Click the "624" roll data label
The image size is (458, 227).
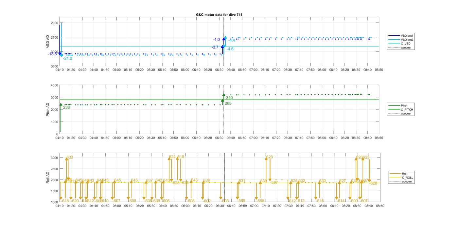pos(172,157)
